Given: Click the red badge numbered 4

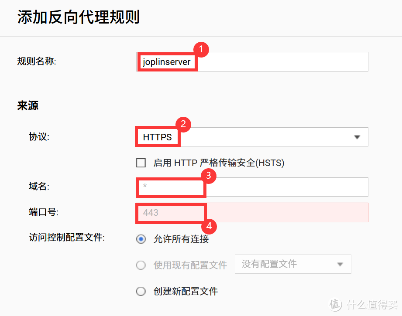Looking at the screenshot, I should [210, 227].
